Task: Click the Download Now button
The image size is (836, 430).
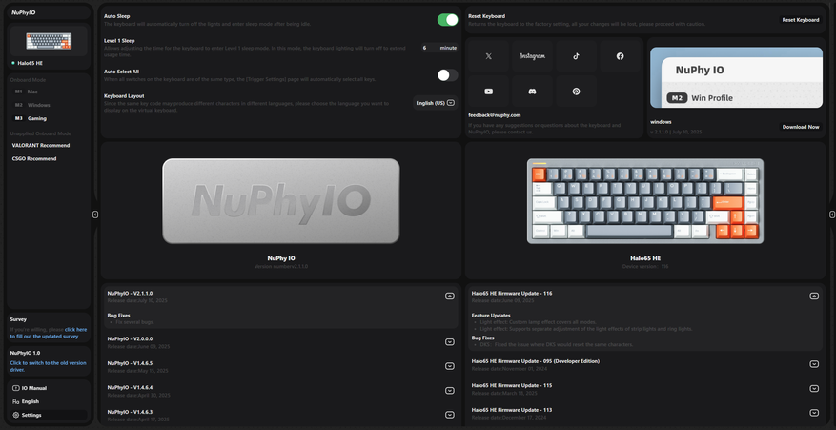Action: (x=801, y=127)
